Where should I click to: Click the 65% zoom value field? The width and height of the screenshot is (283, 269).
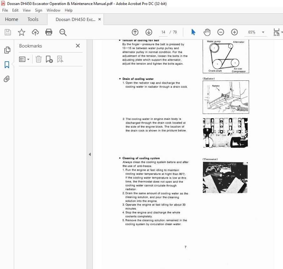pyautogui.click(x=252, y=32)
